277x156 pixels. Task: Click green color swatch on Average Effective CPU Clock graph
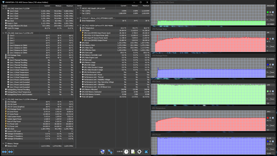[268, 12]
